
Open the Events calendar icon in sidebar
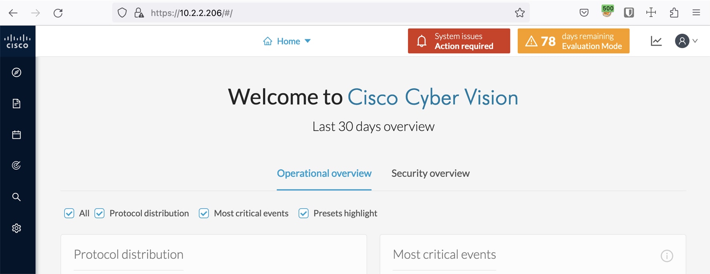(16, 135)
